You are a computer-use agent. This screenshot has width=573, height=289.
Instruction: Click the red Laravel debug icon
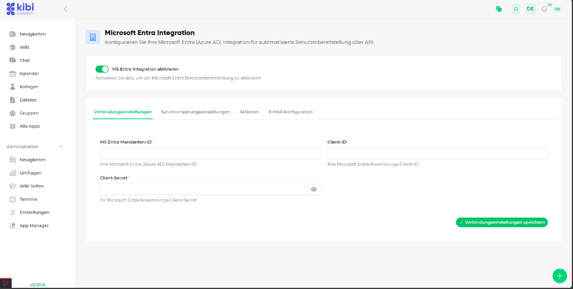point(6,283)
